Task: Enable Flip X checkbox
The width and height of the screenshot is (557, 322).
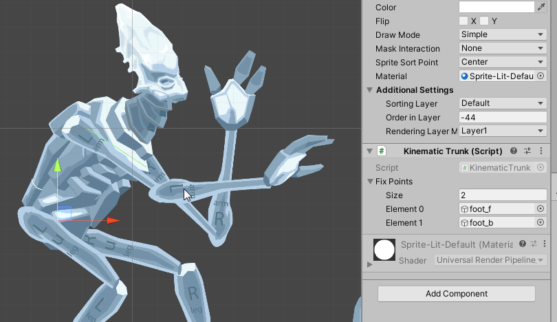Action: (463, 21)
